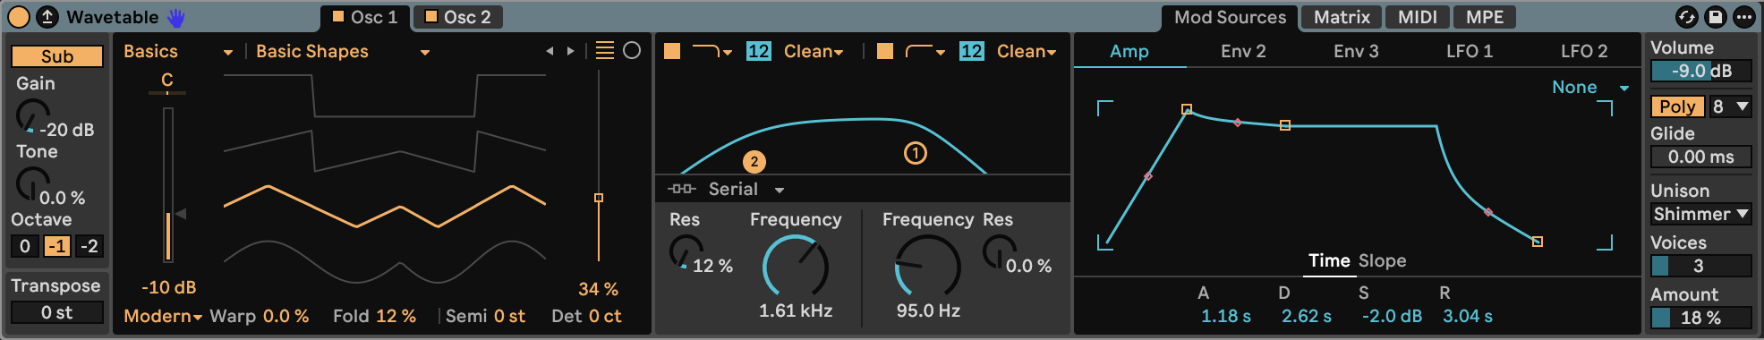The height and width of the screenshot is (340, 1764).
Task: Click the 95.0 Hz Frequency knob
Action: [x=928, y=267]
